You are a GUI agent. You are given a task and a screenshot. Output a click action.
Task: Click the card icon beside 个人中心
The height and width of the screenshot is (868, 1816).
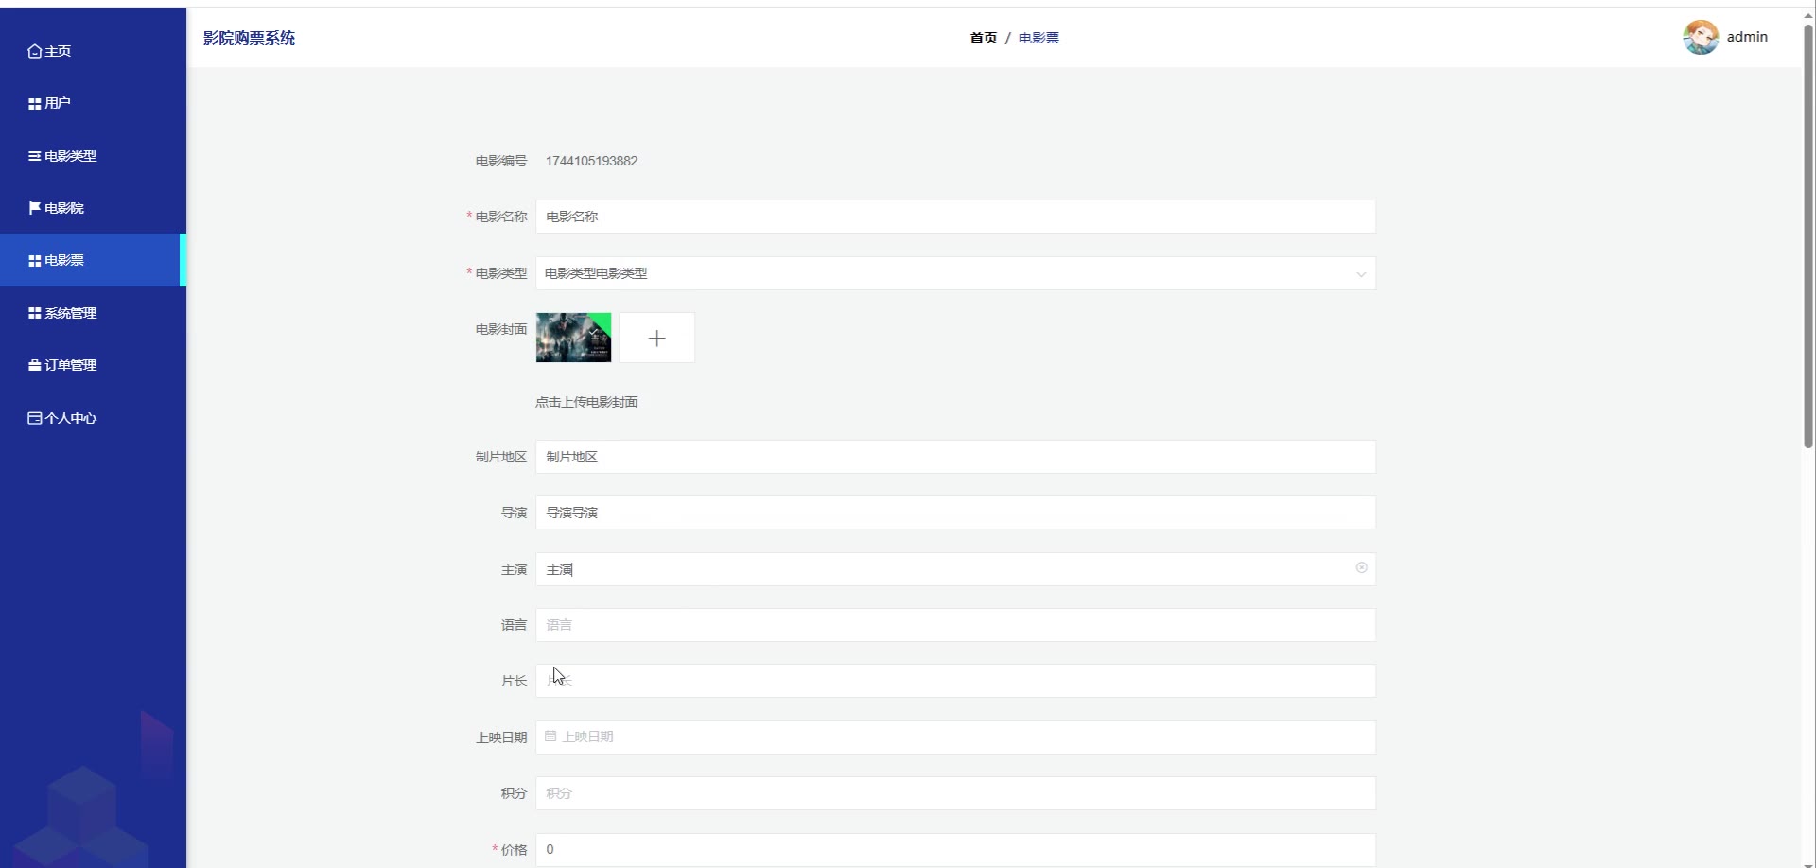coord(35,418)
